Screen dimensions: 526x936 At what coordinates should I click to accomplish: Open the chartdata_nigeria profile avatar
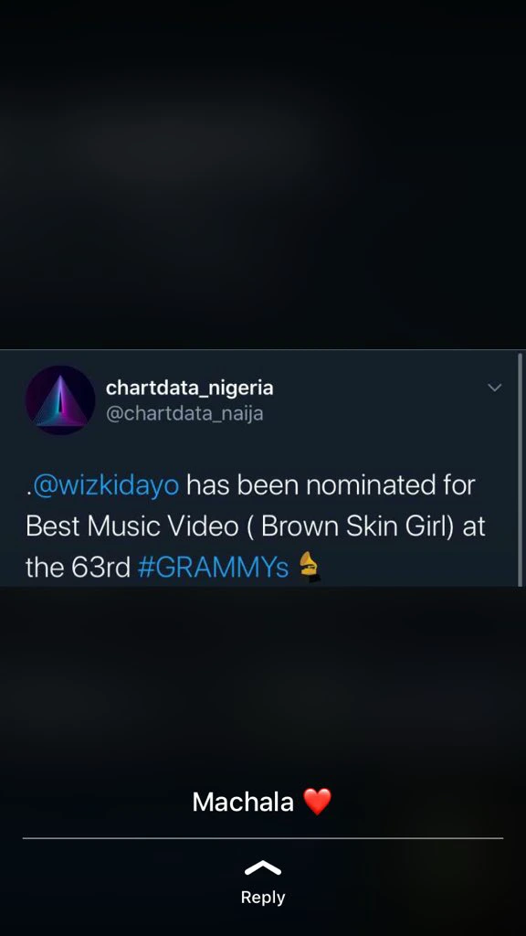pyautogui.click(x=59, y=400)
